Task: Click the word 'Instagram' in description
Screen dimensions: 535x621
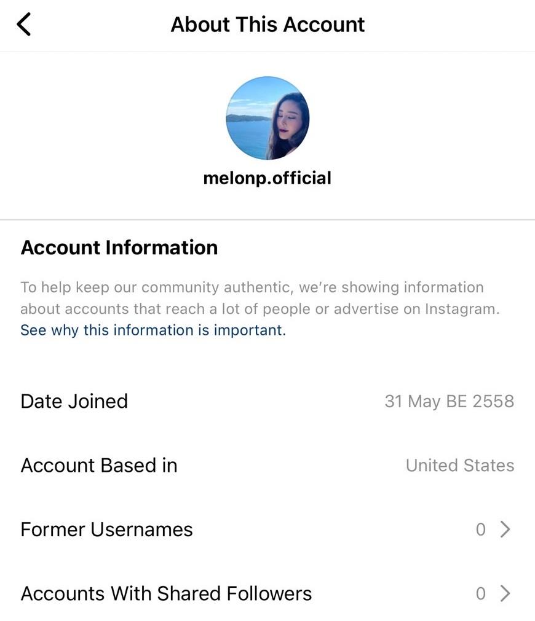Action: click(461, 309)
